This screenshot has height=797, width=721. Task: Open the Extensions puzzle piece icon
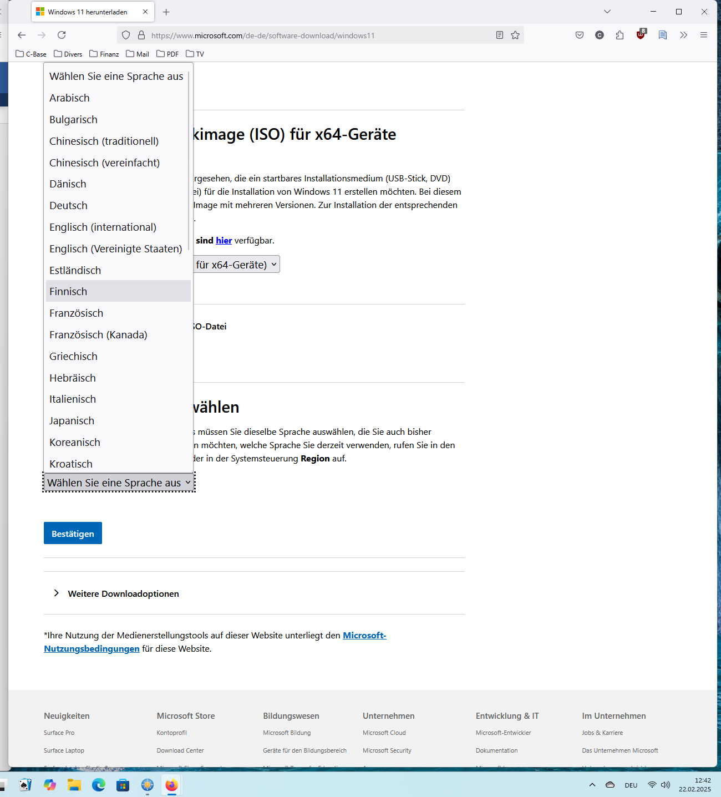[x=620, y=35]
